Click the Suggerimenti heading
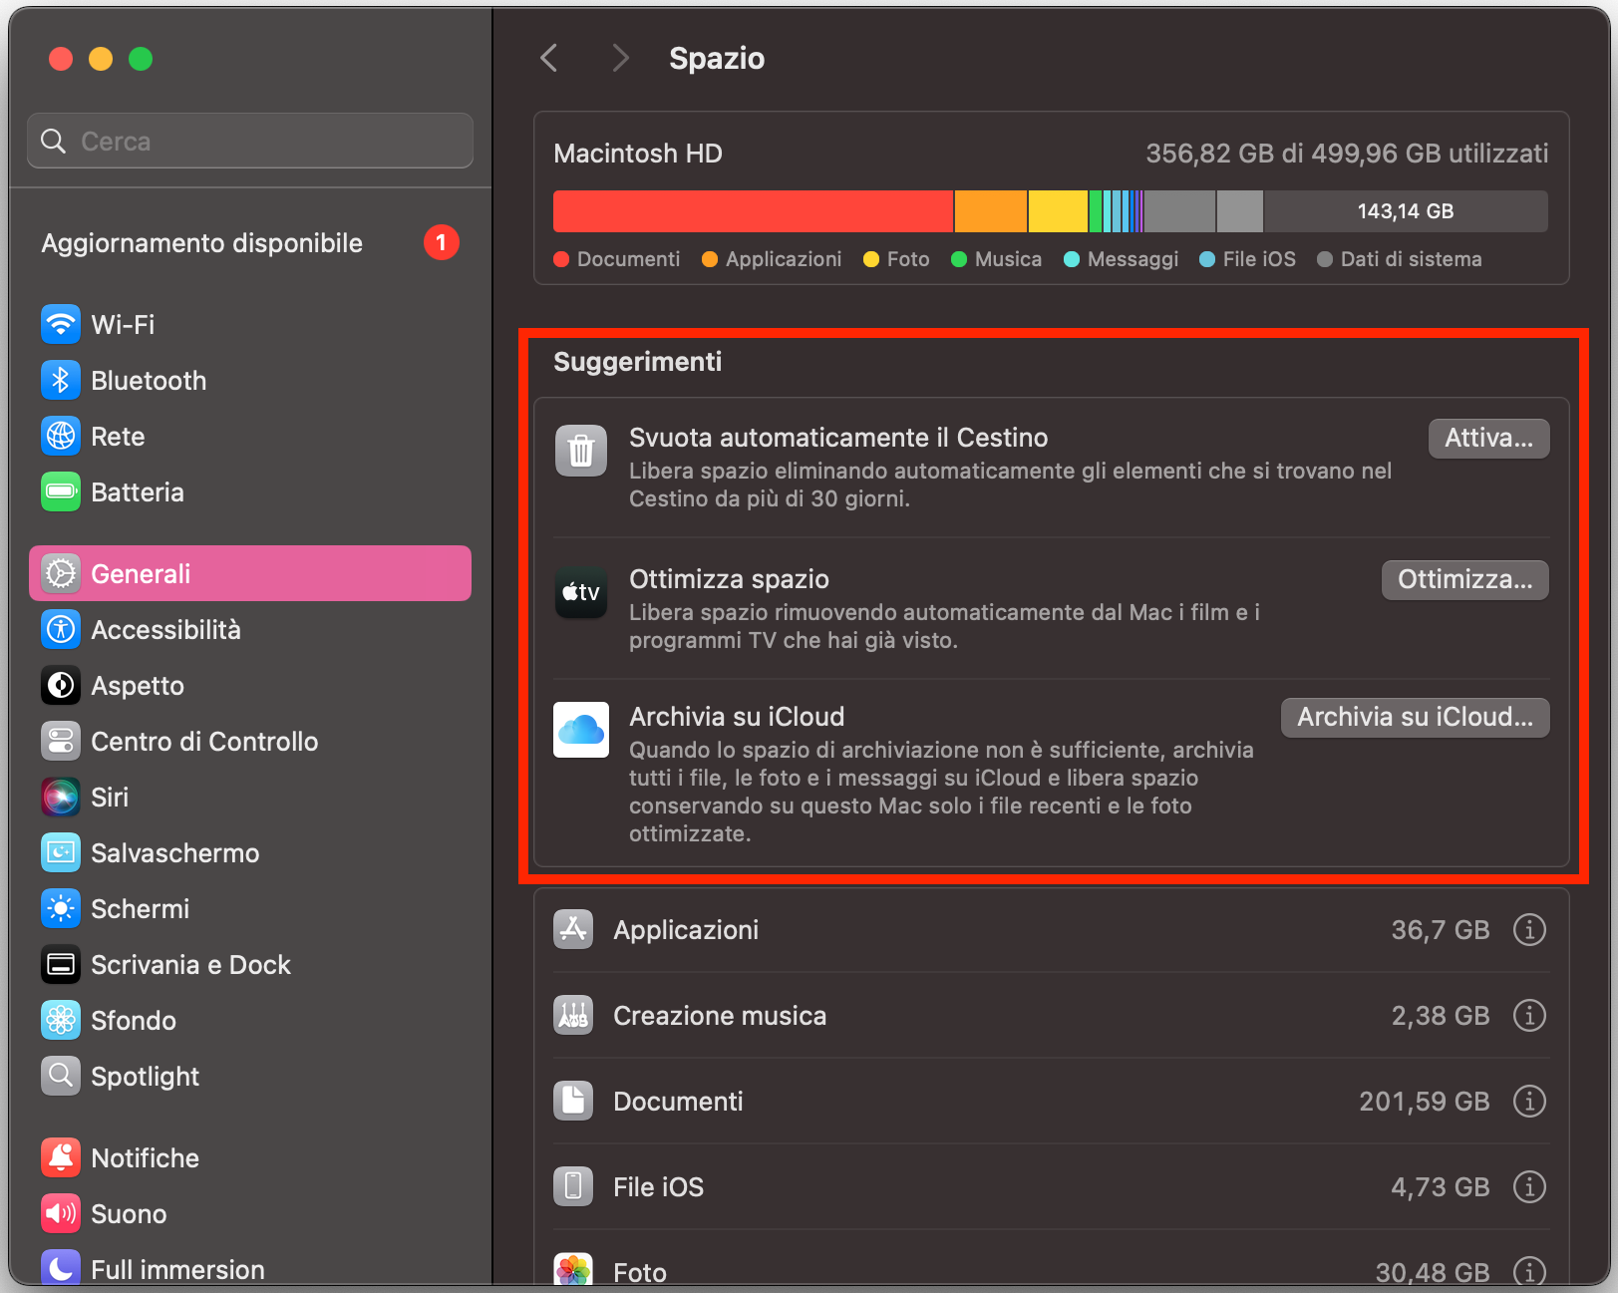1618x1293 pixels. coord(638,361)
